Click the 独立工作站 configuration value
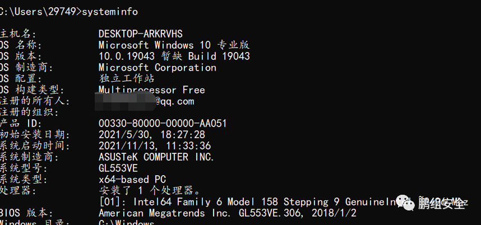Viewport: 481px width, 225px height. [x=126, y=78]
